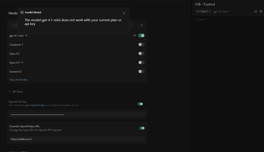The image size is (264, 152).
Task: Click the "Invalid Model" popup title
Action: click(33, 12)
